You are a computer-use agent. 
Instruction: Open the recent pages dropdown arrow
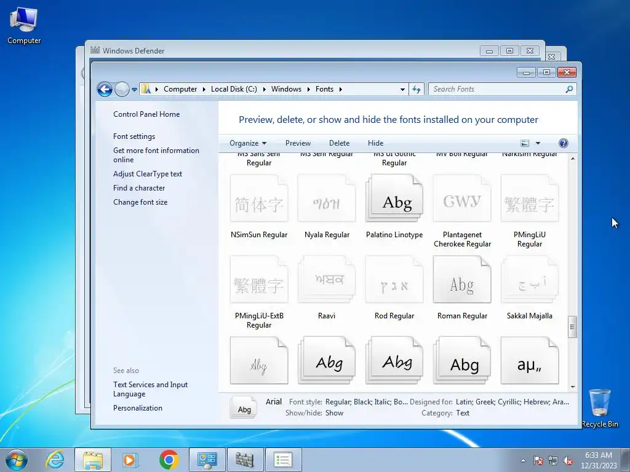coord(134,90)
